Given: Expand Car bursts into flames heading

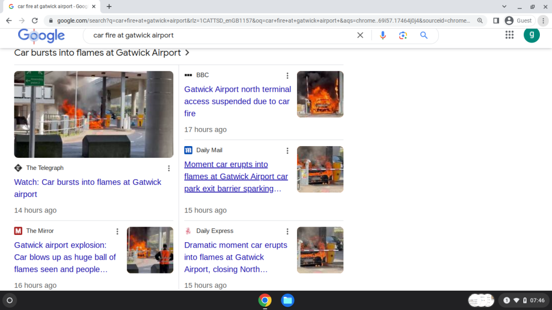Looking at the screenshot, I should (102, 53).
